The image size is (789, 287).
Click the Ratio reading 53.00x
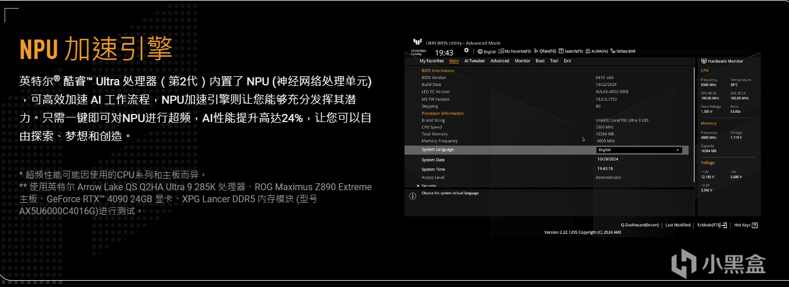click(x=736, y=112)
